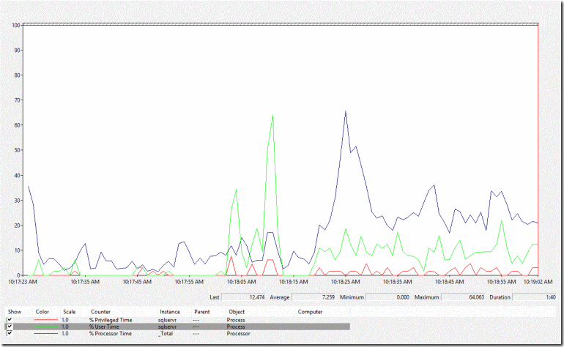Click the '10:18:35 AM' time axis label

(398, 282)
